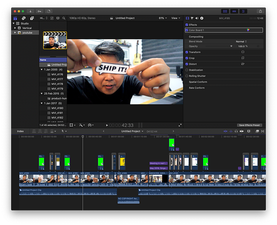Open the viewer transform tools dropdown

(72, 125)
